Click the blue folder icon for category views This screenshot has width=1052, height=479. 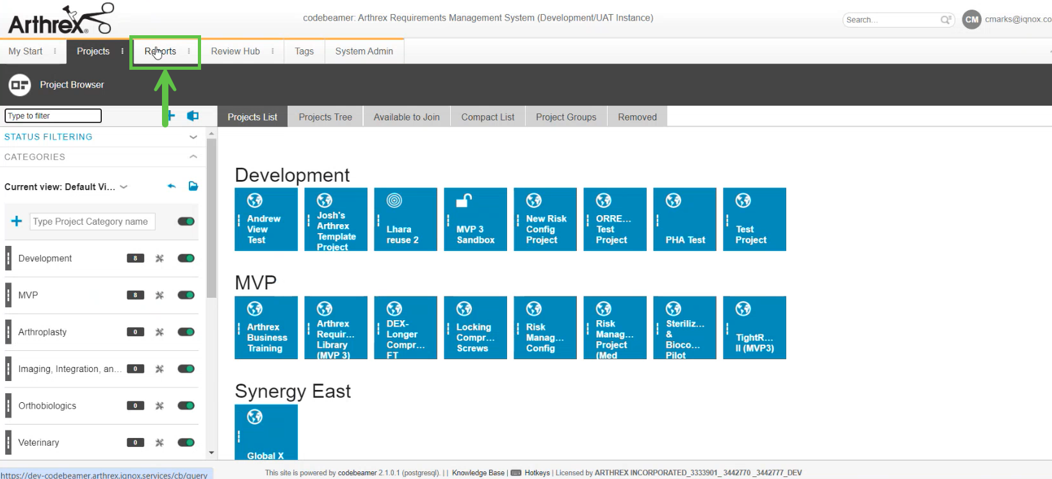(193, 186)
